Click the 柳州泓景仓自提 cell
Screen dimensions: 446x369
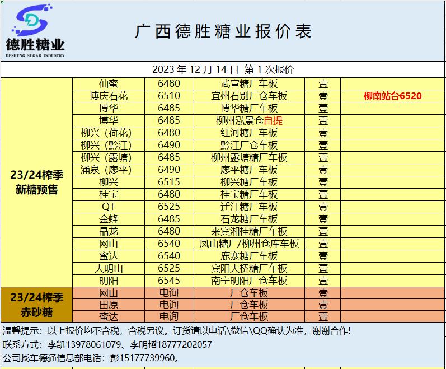249,120
